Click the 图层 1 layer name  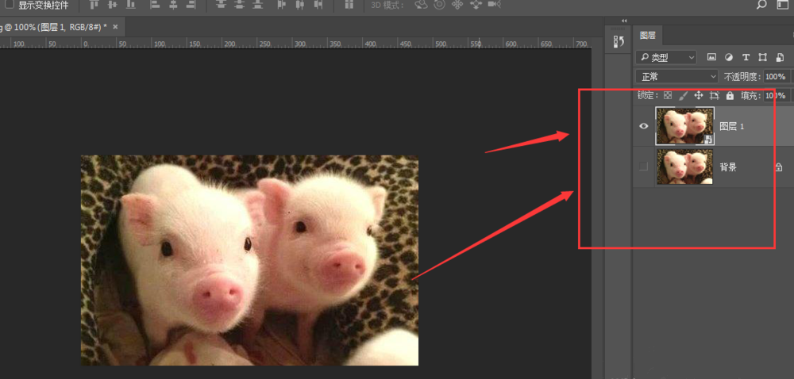(732, 126)
